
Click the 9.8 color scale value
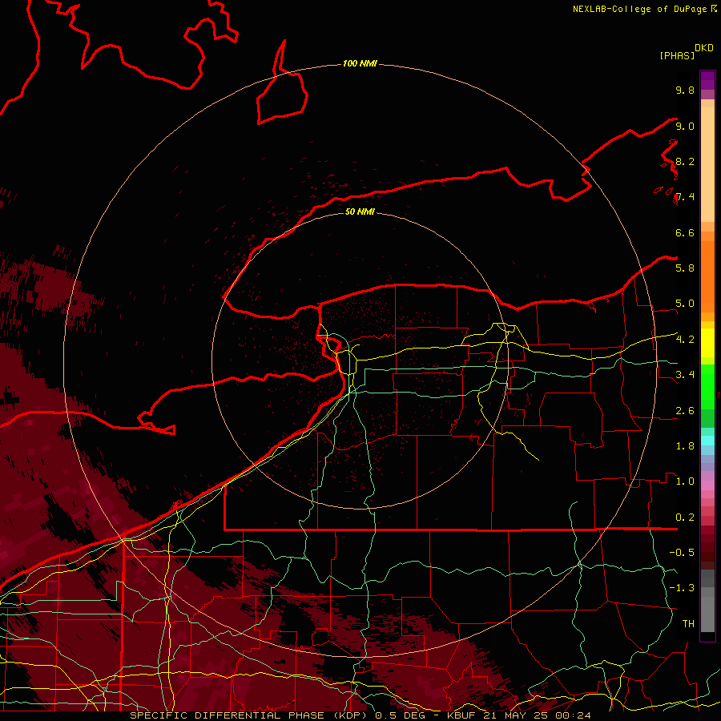click(x=685, y=90)
